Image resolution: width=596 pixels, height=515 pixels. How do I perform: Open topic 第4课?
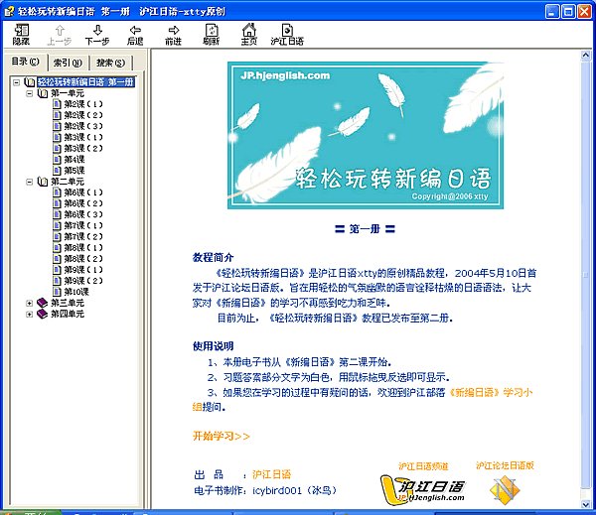(74, 160)
